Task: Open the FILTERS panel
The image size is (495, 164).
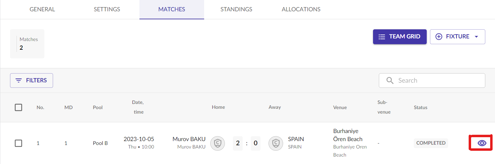Action: (x=31, y=80)
